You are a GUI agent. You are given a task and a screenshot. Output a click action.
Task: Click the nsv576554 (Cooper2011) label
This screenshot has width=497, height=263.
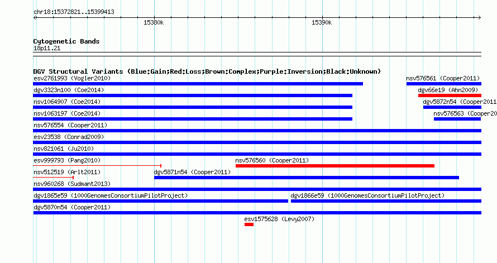tap(70, 125)
